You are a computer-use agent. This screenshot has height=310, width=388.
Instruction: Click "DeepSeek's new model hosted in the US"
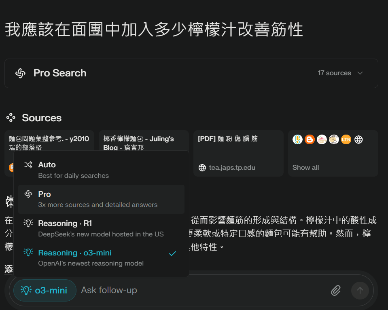click(101, 234)
